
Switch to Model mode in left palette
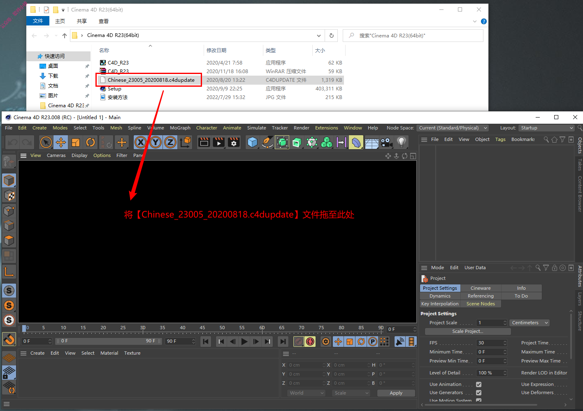(x=9, y=180)
